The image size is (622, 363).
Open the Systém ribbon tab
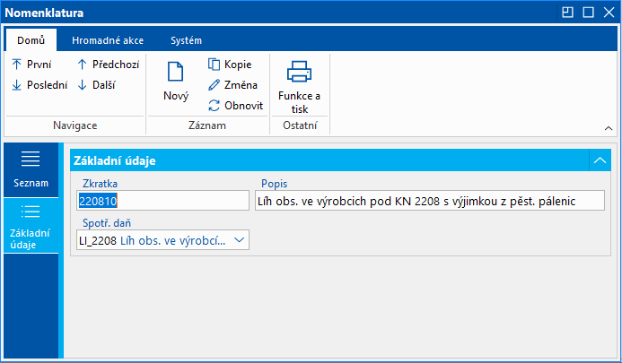pyautogui.click(x=186, y=40)
